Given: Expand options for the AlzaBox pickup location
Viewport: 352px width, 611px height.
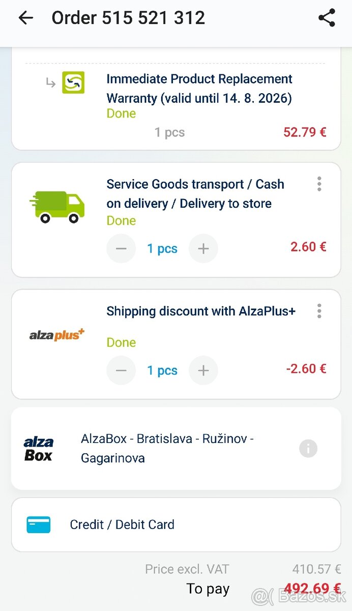Looking at the screenshot, I should point(308,449).
